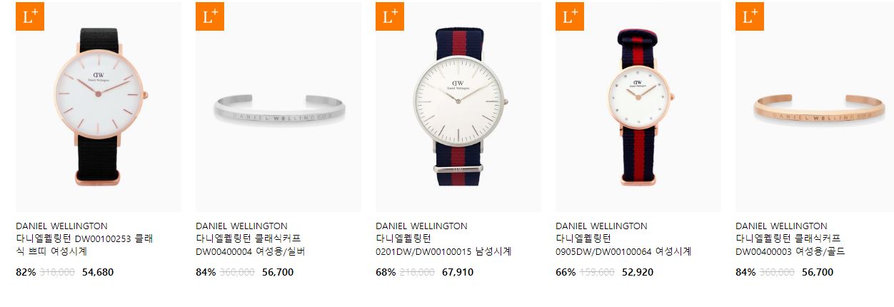This screenshot has width=894, height=307.
Task: Click the 67,910 sale price
Action: [458, 272]
